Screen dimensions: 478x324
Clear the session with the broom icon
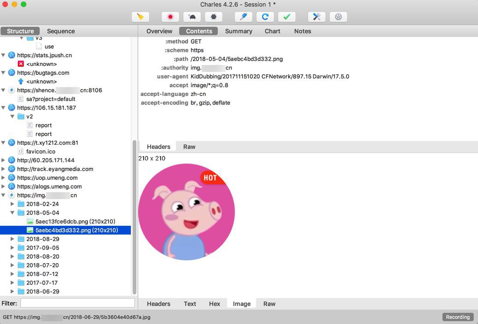click(140, 17)
